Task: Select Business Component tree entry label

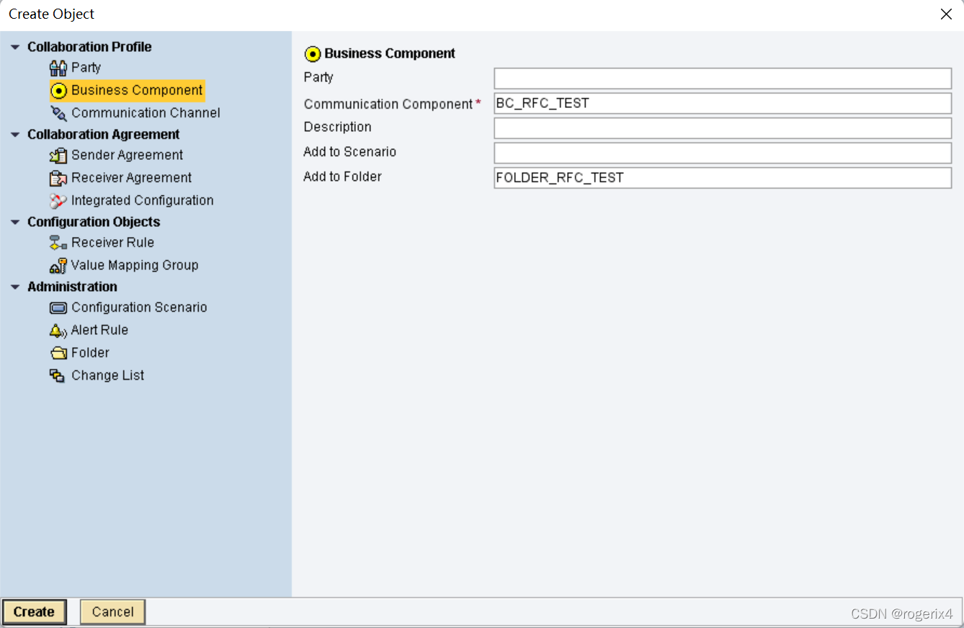Action: (x=137, y=90)
